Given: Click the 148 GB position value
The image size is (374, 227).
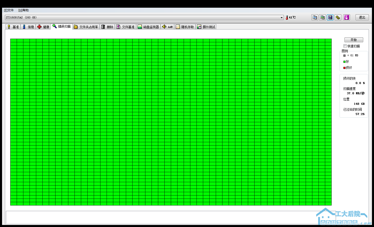Looking at the screenshot, I should click(x=359, y=104).
